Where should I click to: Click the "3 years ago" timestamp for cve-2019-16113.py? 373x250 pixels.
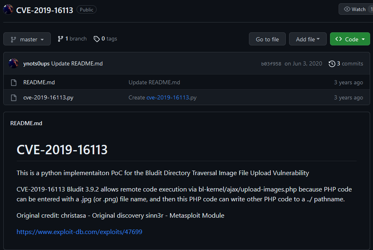click(348, 98)
